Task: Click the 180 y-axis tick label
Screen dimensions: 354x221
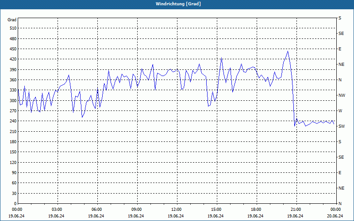Action: [13, 142]
